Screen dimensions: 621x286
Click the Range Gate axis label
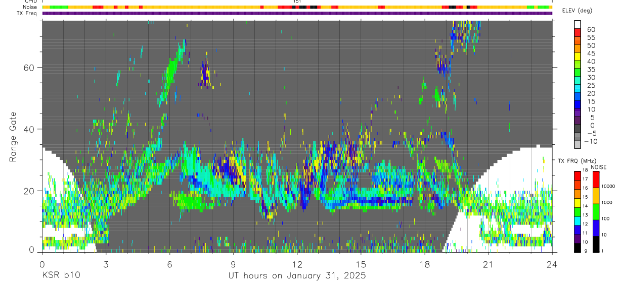(x=13, y=136)
